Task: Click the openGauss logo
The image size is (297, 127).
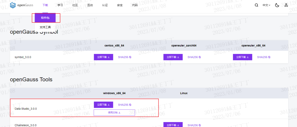Action: [21, 5]
